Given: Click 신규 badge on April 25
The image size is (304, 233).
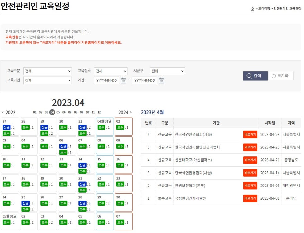Looking at the screenshot, I should coord(25,203).
